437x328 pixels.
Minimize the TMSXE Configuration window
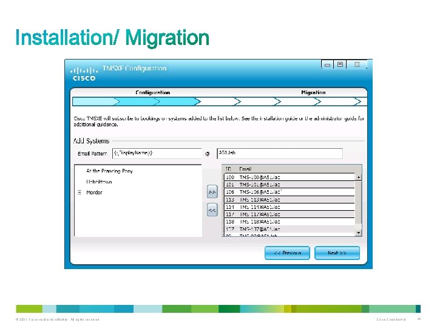coord(328,65)
